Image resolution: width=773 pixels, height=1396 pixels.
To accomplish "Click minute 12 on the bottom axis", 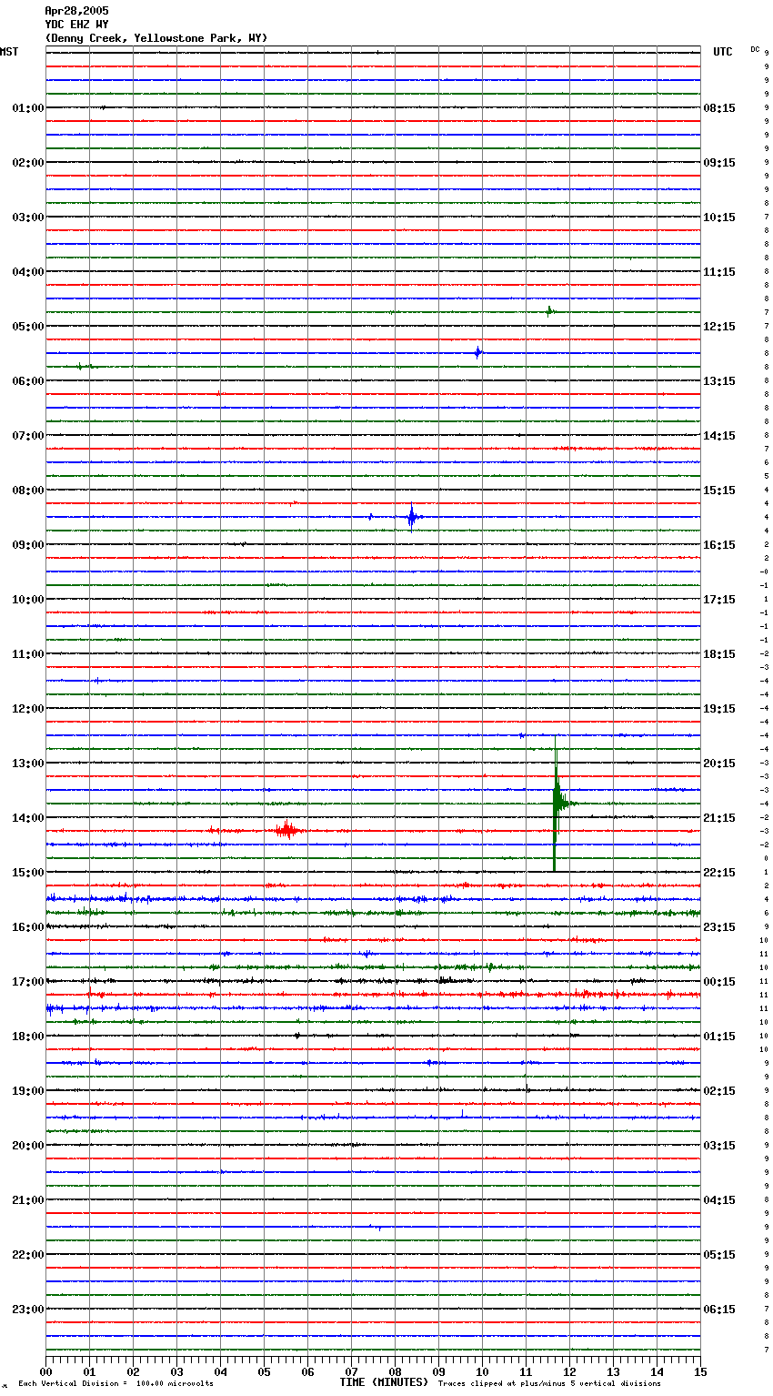I will tap(569, 1371).
